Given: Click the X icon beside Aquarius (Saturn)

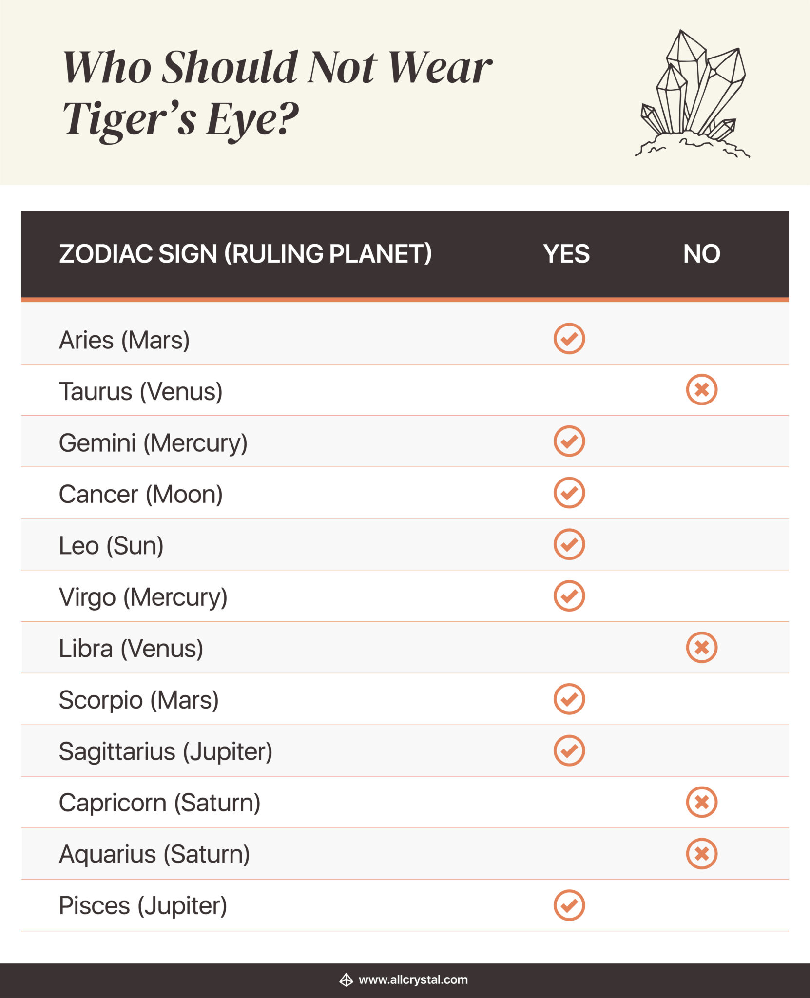Looking at the screenshot, I should [x=701, y=854].
